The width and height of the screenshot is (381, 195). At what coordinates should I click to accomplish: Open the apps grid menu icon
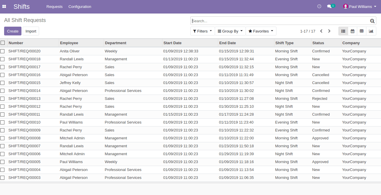4,6
